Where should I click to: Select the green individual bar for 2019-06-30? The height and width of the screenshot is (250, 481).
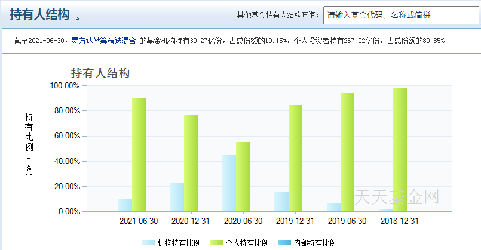point(347,152)
